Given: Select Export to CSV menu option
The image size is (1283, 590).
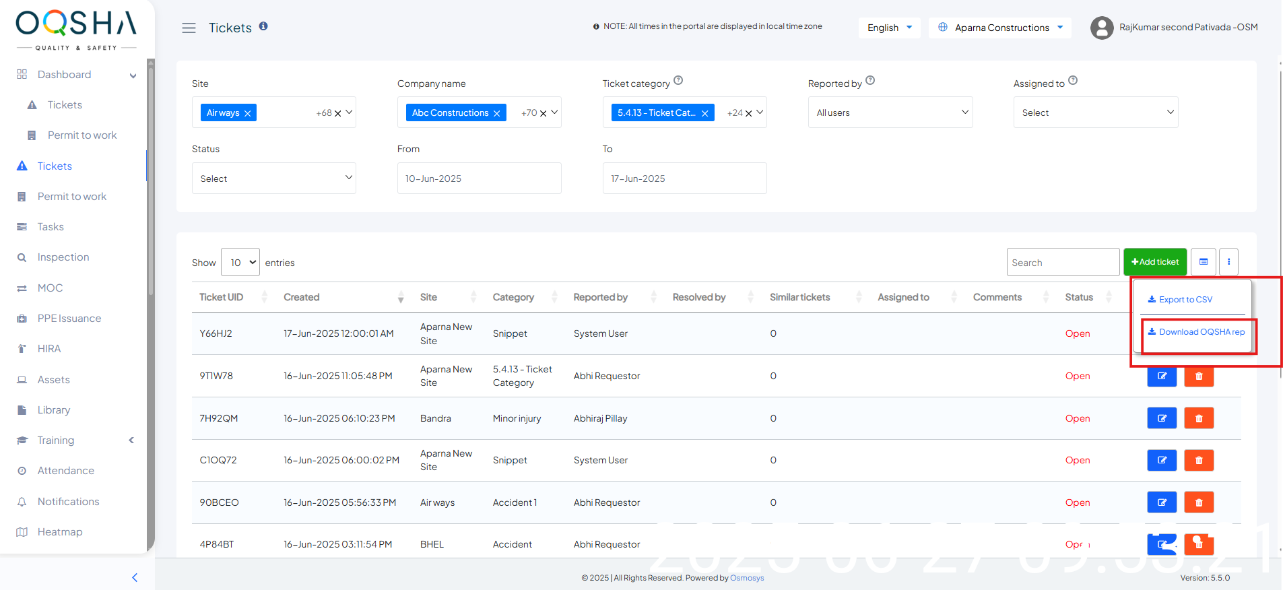Looking at the screenshot, I should [1185, 300].
